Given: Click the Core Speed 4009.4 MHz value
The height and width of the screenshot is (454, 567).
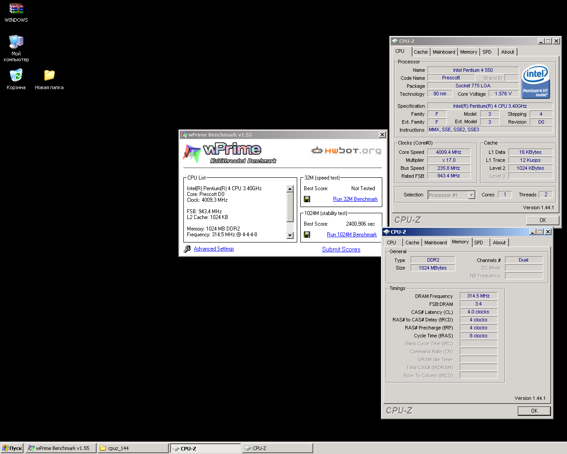Looking at the screenshot, I should [449, 152].
